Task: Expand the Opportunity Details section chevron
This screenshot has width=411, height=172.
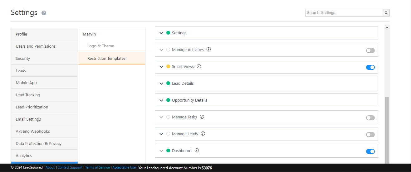Action: (x=161, y=100)
